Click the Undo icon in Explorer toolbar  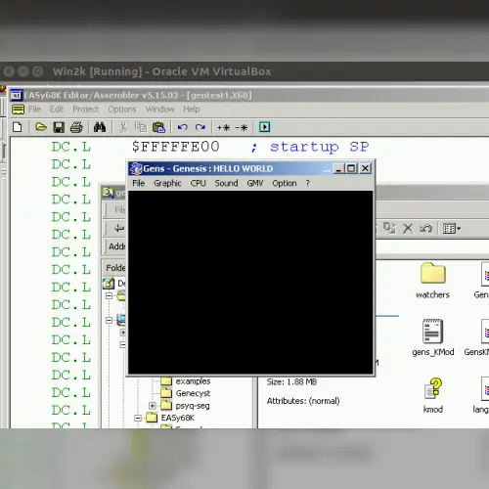click(x=425, y=228)
